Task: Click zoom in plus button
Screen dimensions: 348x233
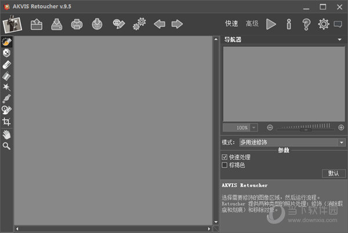Action: (x=341, y=128)
